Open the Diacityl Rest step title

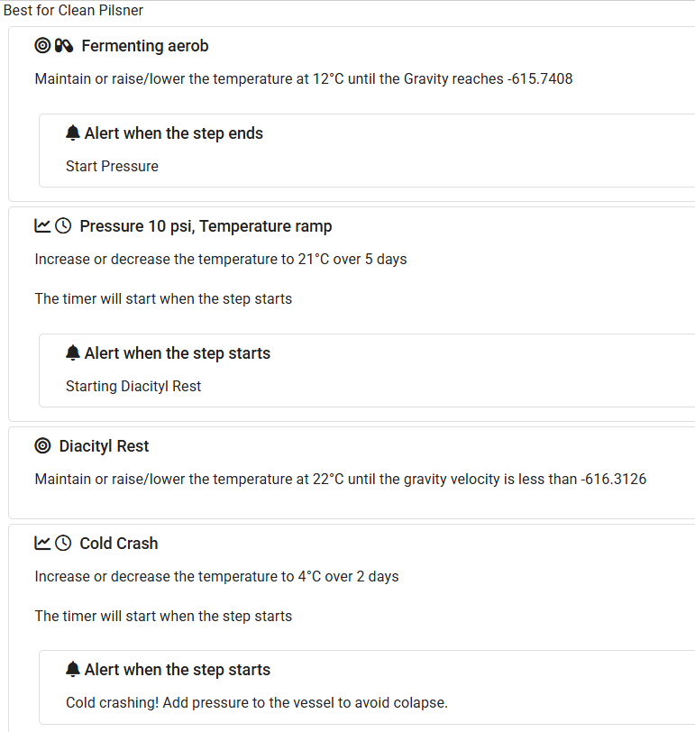tap(104, 446)
